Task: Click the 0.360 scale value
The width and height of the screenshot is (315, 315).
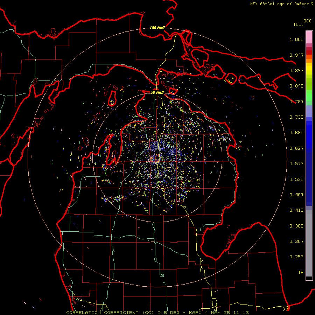Action: coord(296,226)
